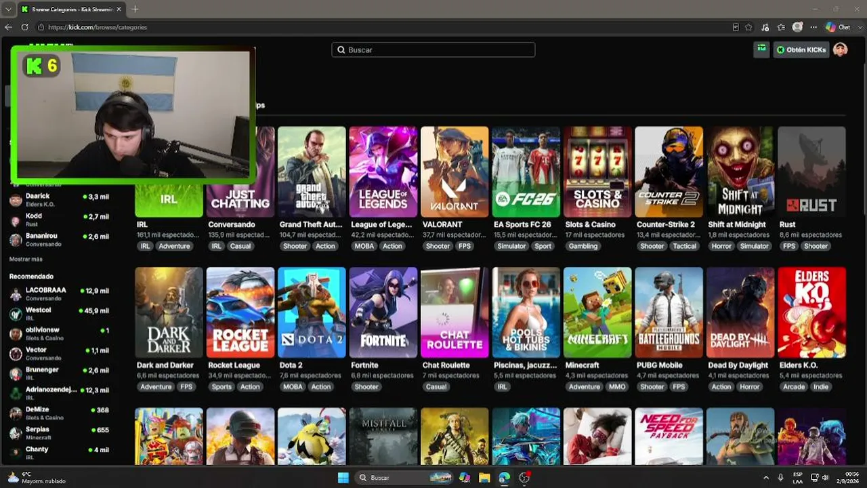Click the DeMize avatar icon
Viewport: 867px width, 488px height.
pyautogui.click(x=16, y=413)
